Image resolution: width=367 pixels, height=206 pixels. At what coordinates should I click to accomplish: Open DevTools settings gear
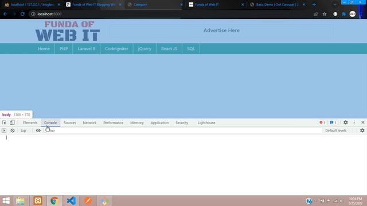345,122
